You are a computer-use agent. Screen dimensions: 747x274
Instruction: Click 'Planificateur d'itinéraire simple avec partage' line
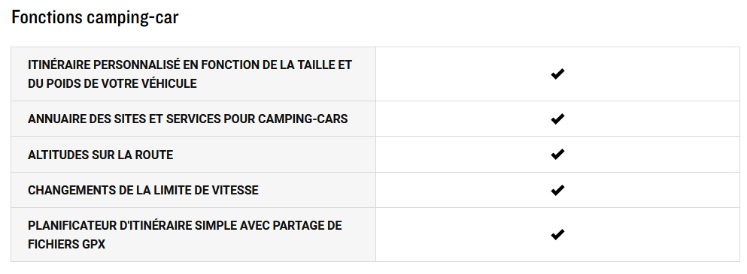click(185, 225)
